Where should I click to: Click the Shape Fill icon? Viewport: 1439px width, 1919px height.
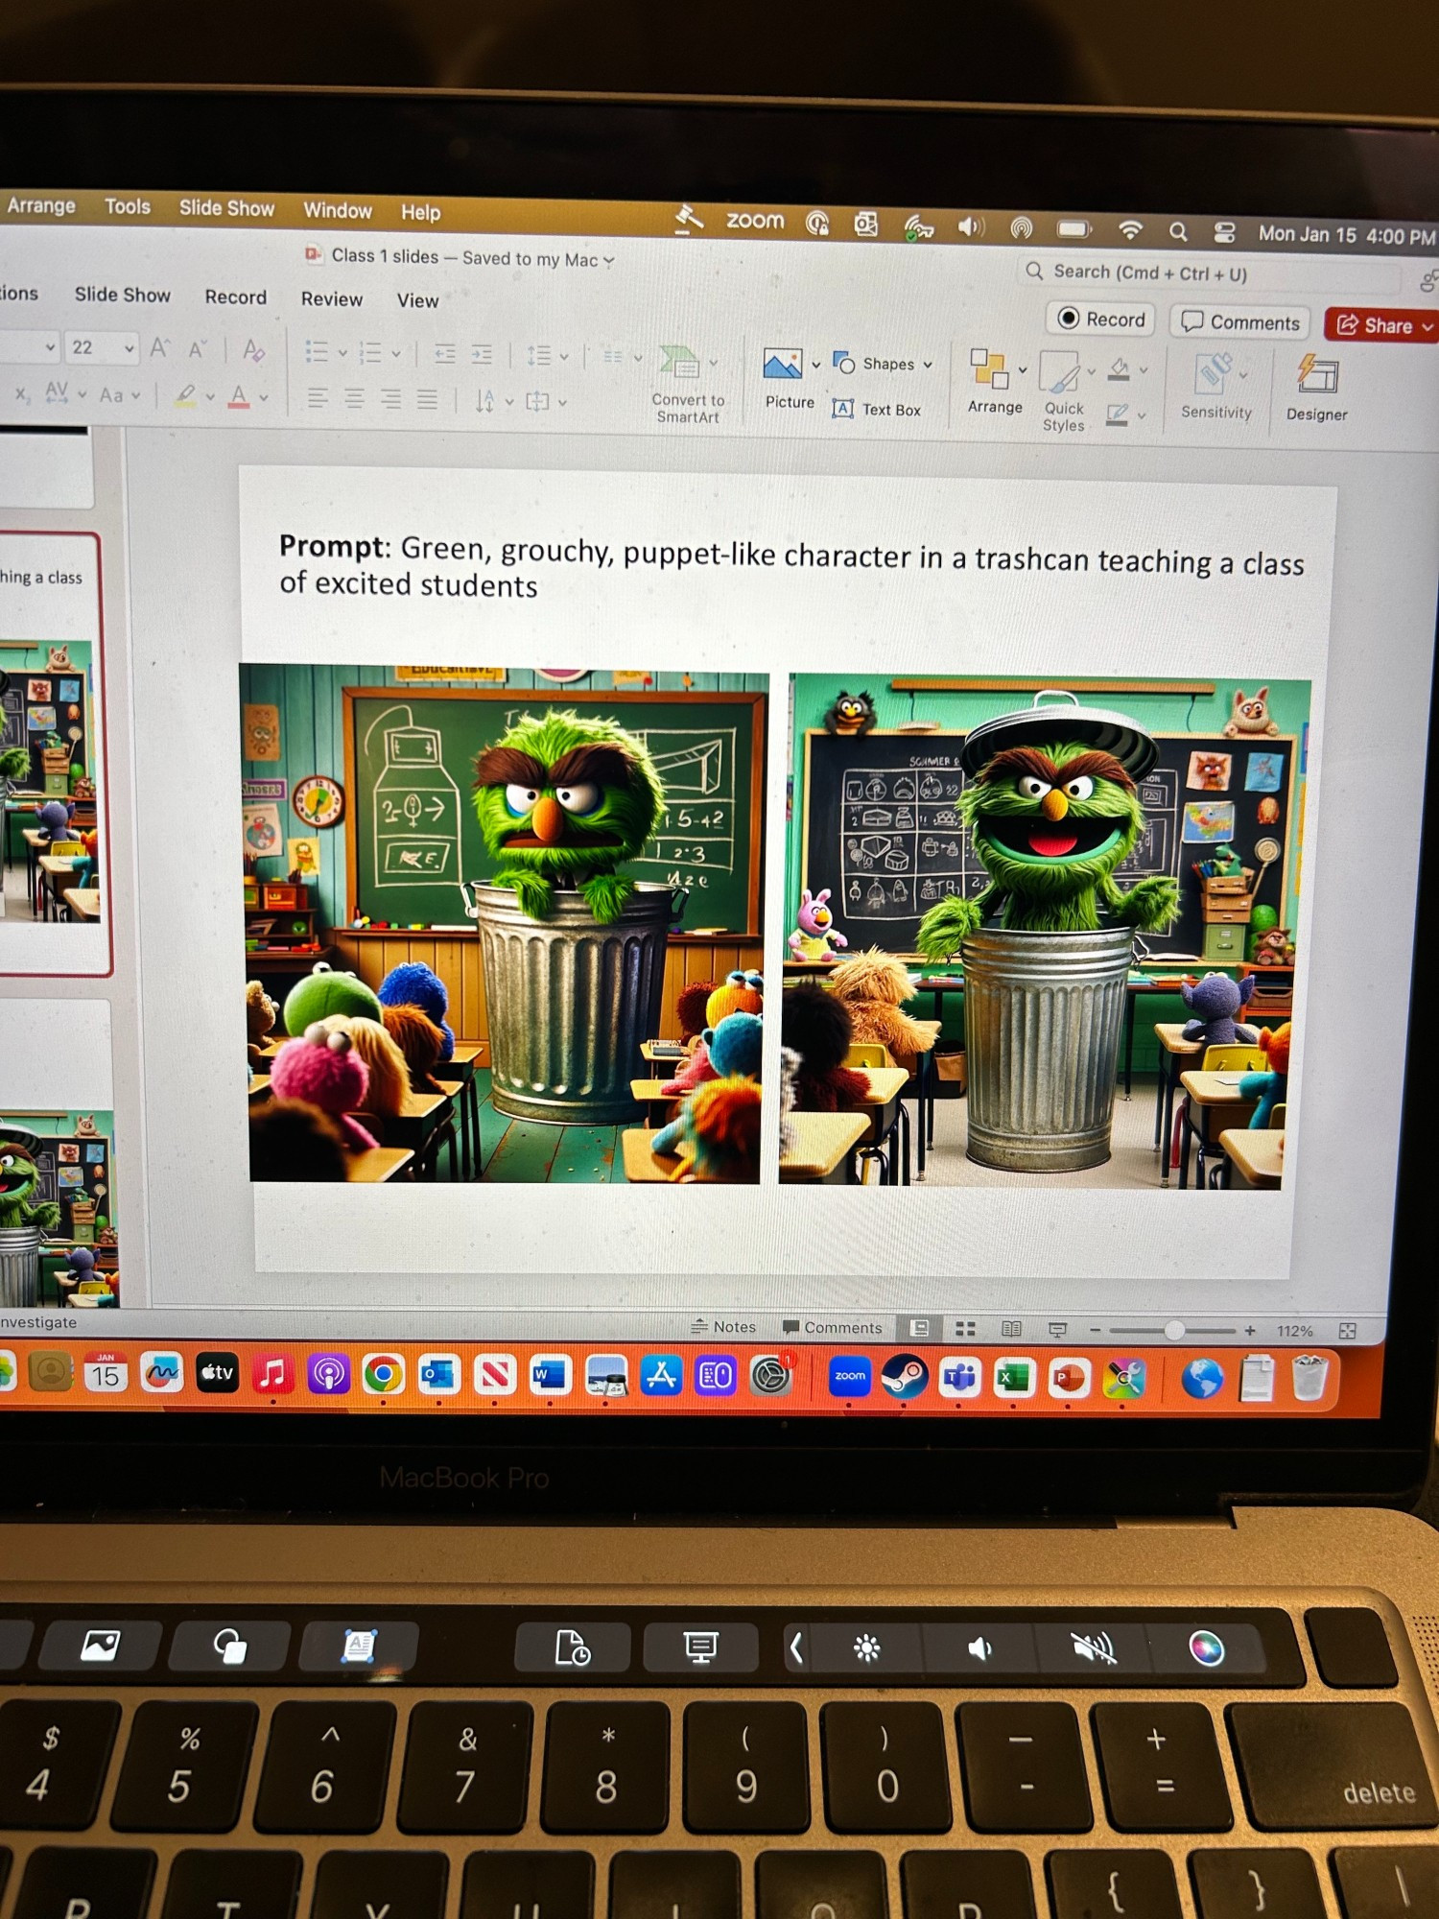point(1119,369)
